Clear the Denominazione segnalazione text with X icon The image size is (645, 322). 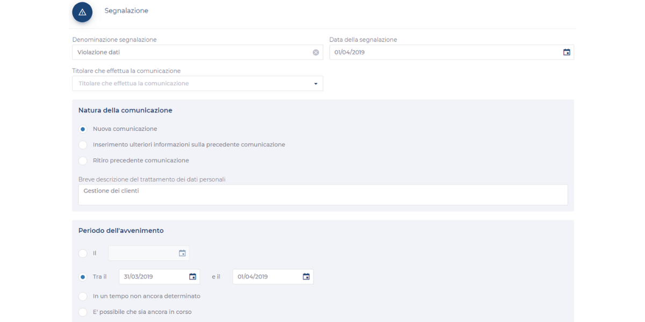[x=316, y=53]
